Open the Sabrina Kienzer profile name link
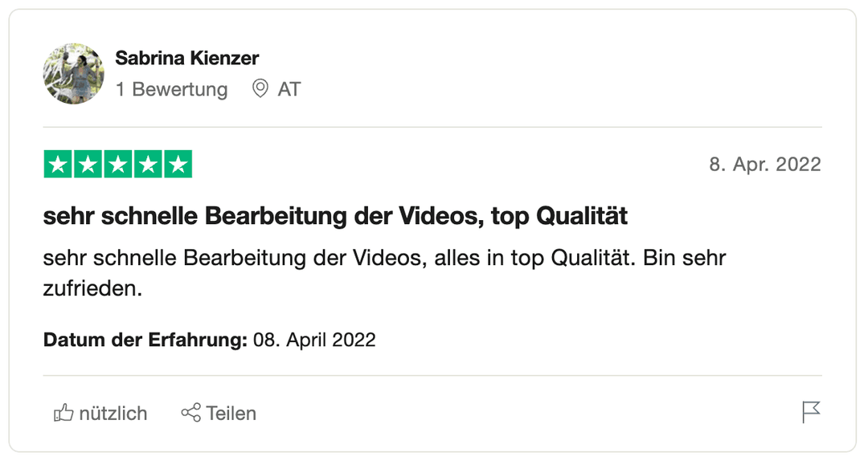The height and width of the screenshot is (461, 868). pos(187,58)
